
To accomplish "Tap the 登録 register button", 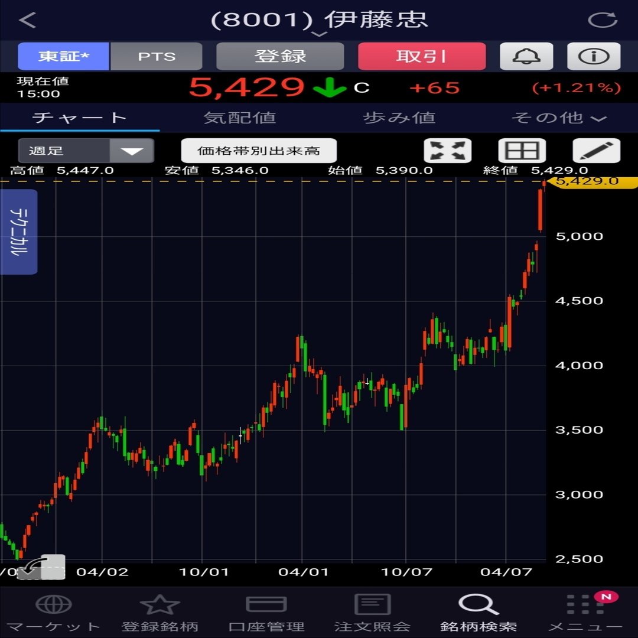I will (281, 56).
